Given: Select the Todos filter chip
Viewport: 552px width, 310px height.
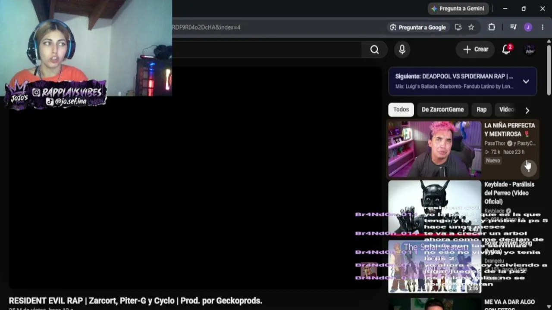Looking at the screenshot, I should [x=401, y=110].
